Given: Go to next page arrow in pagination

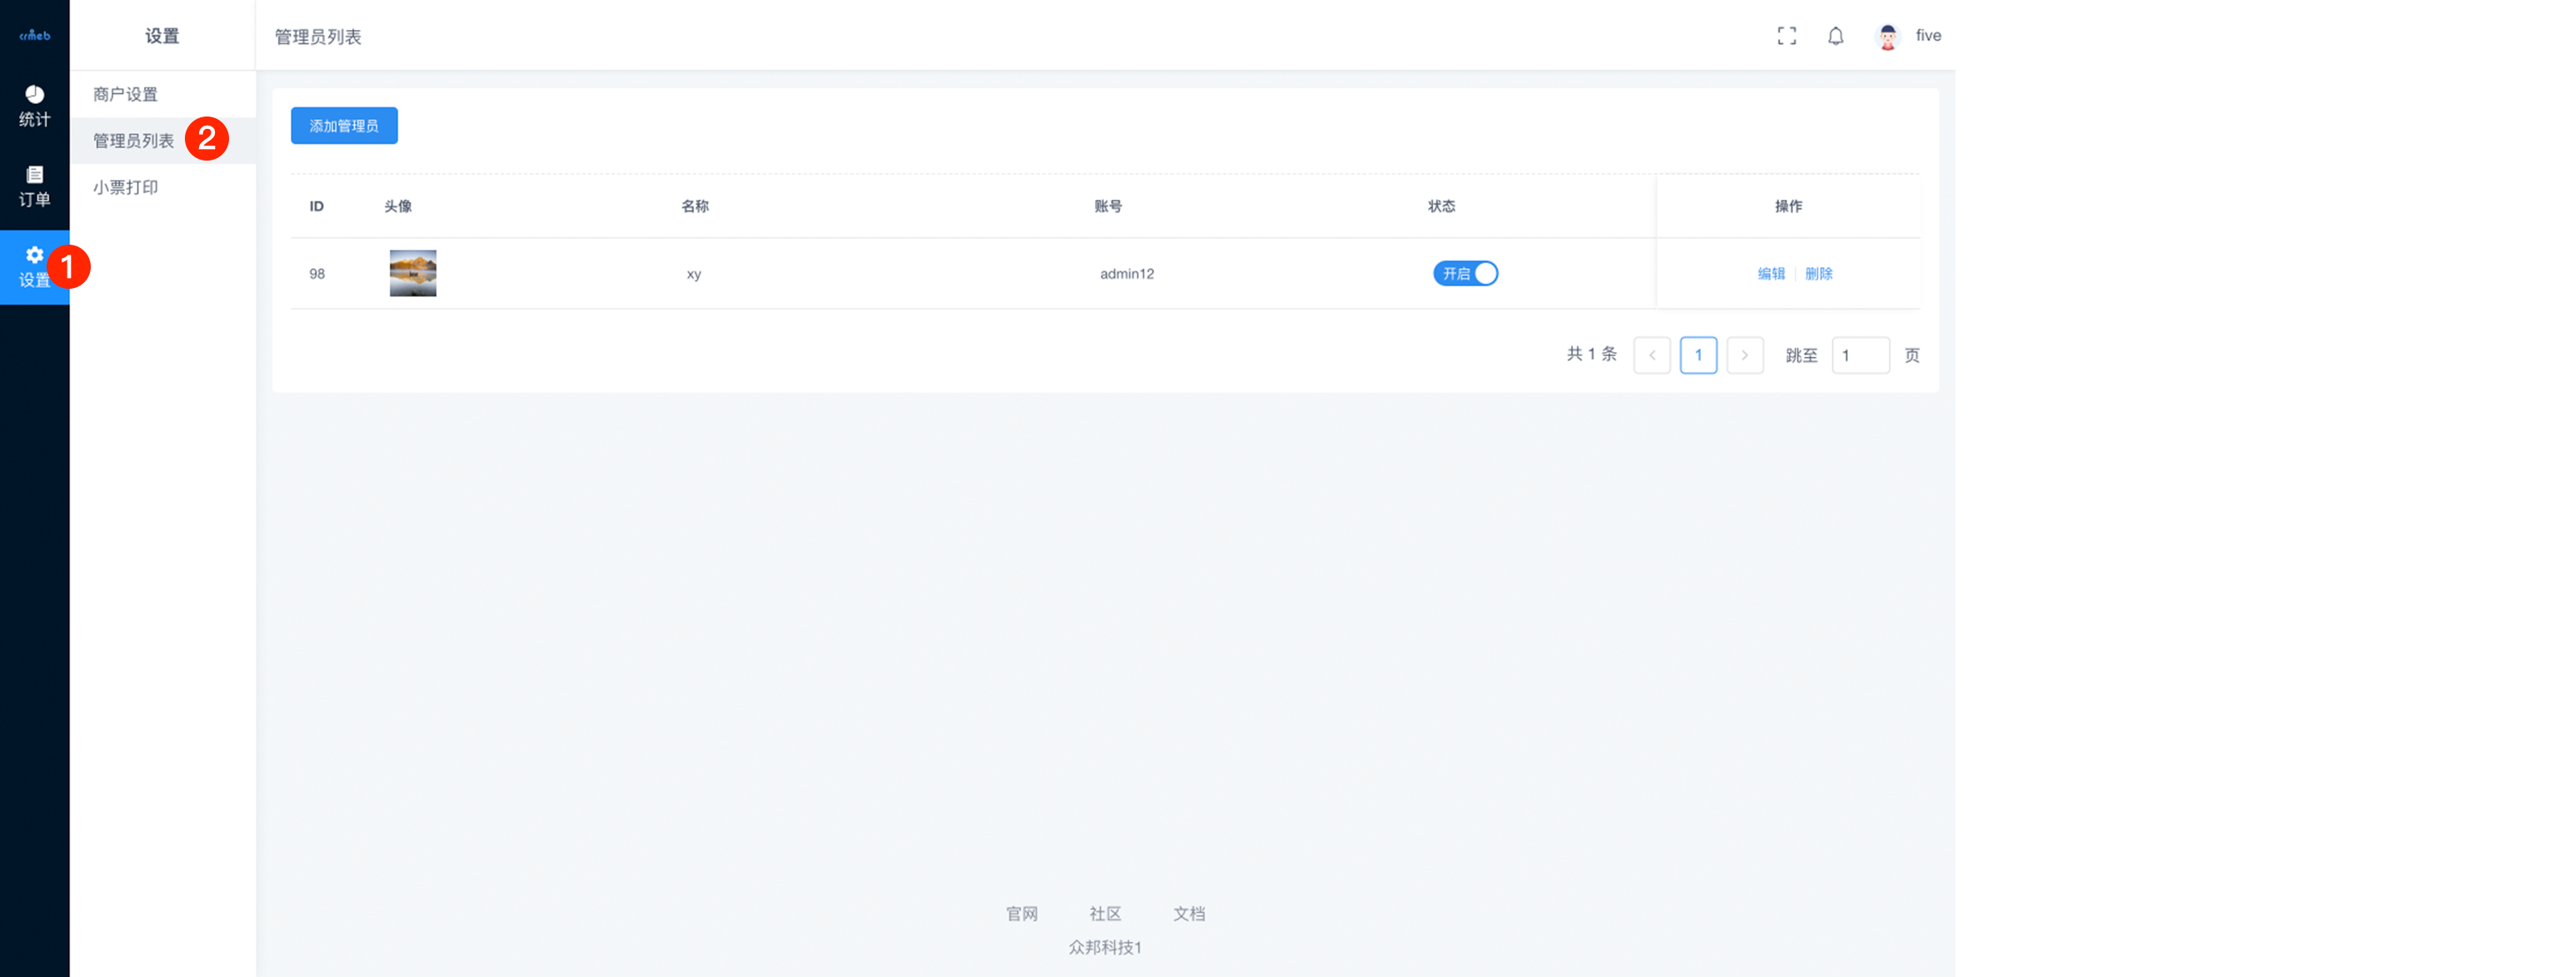Looking at the screenshot, I should tap(1745, 355).
